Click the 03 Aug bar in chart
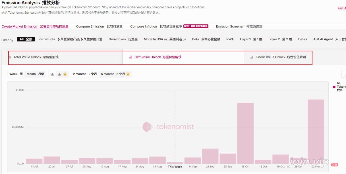This screenshot has height=174, width=346. pyautogui.click(x=87, y=161)
